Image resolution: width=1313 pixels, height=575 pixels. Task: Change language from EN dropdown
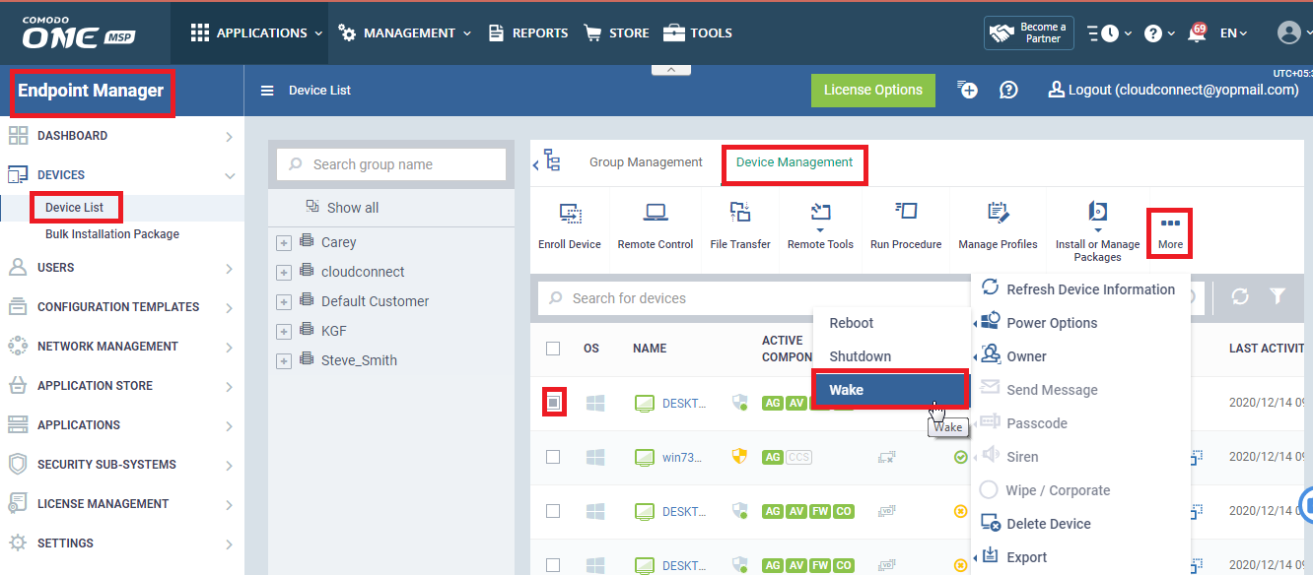[x=1233, y=33]
